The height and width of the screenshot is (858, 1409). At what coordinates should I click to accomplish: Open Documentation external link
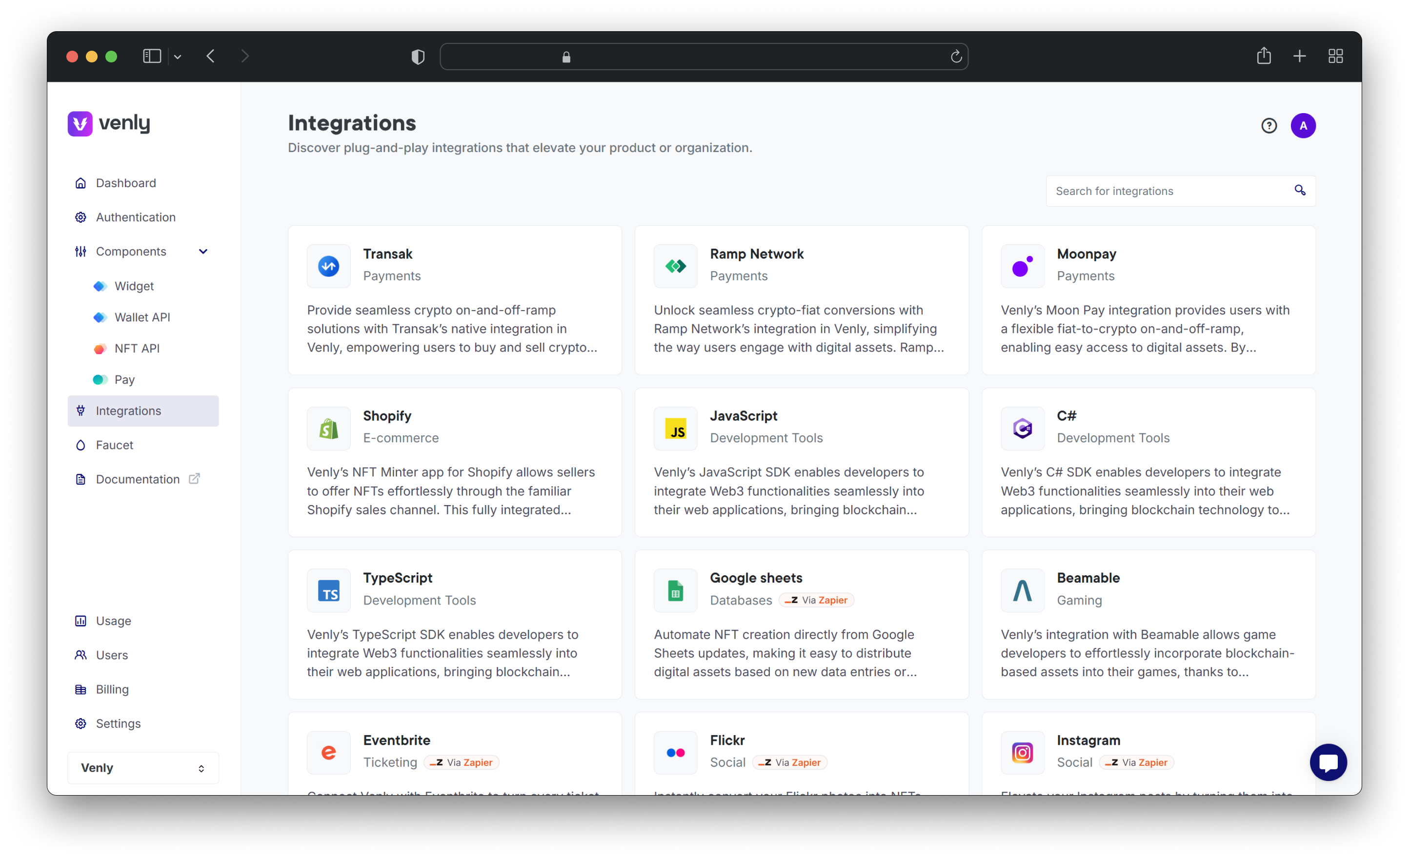pos(137,479)
